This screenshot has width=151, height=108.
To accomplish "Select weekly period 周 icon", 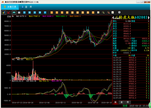I will click(29, 13).
